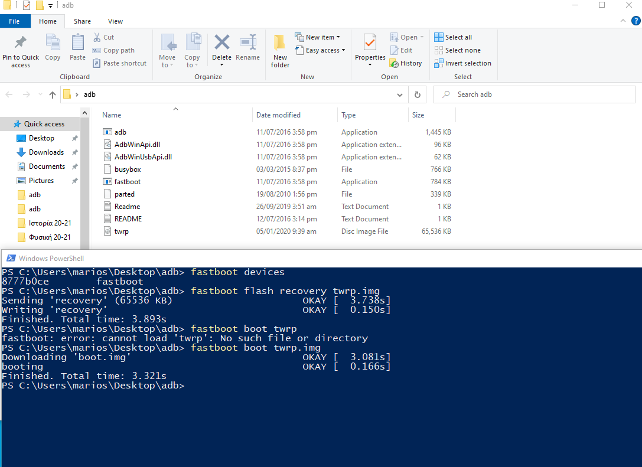Image resolution: width=642 pixels, height=467 pixels.
Task: Open Properties with the checkmark icon
Action: click(370, 44)
